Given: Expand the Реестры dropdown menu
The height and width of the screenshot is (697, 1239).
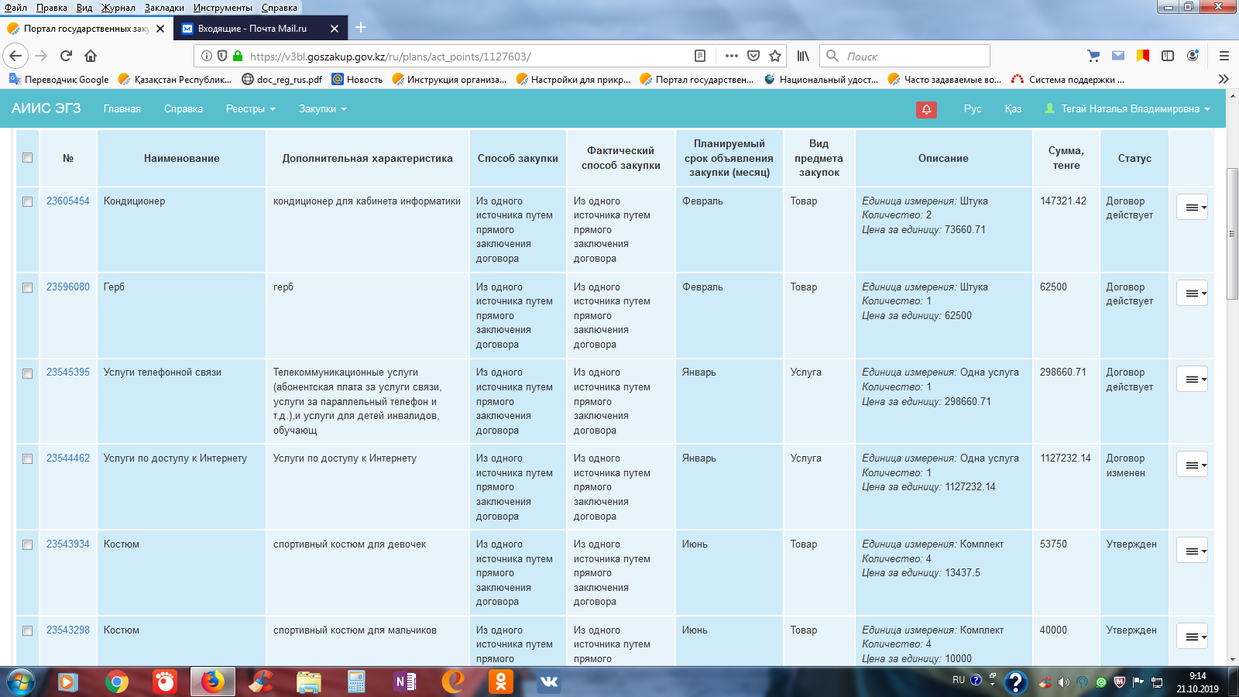Looking at the screenshot, I should 250,109.
